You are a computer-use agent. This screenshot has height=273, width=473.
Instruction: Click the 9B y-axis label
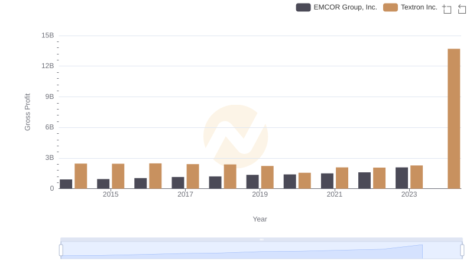50,97
